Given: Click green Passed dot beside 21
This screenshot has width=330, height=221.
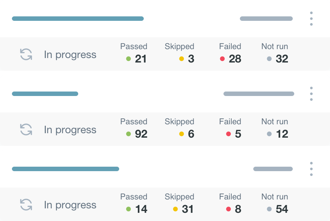Looking at the screenshot, I should coord(128,59).
